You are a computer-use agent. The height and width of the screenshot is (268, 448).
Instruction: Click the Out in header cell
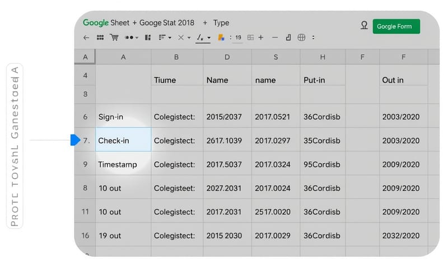click(403, 75)
